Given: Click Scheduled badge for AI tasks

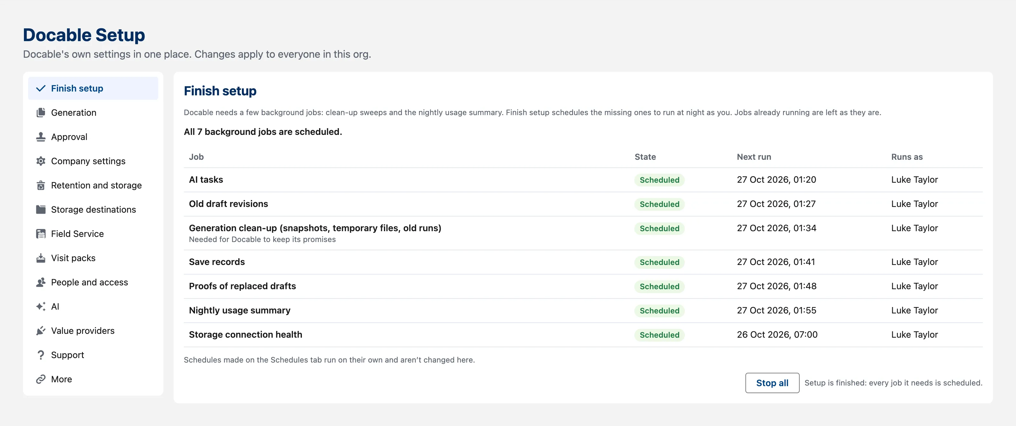Looking at the screenshot, I should tap(659, 180).
